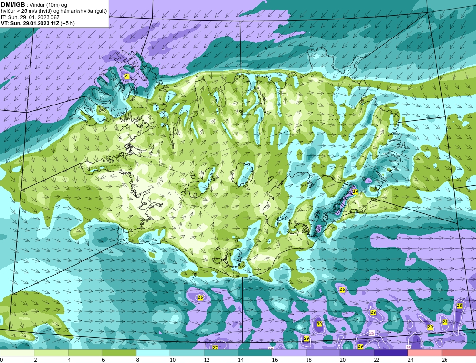This screenshot has height=363, width=476.
Task: Select the 18–20 m/s purple legend swatch
Action: (x=323, y=353)
